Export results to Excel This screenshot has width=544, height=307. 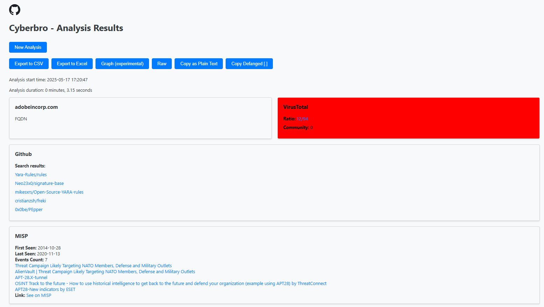tap(72, 63)
